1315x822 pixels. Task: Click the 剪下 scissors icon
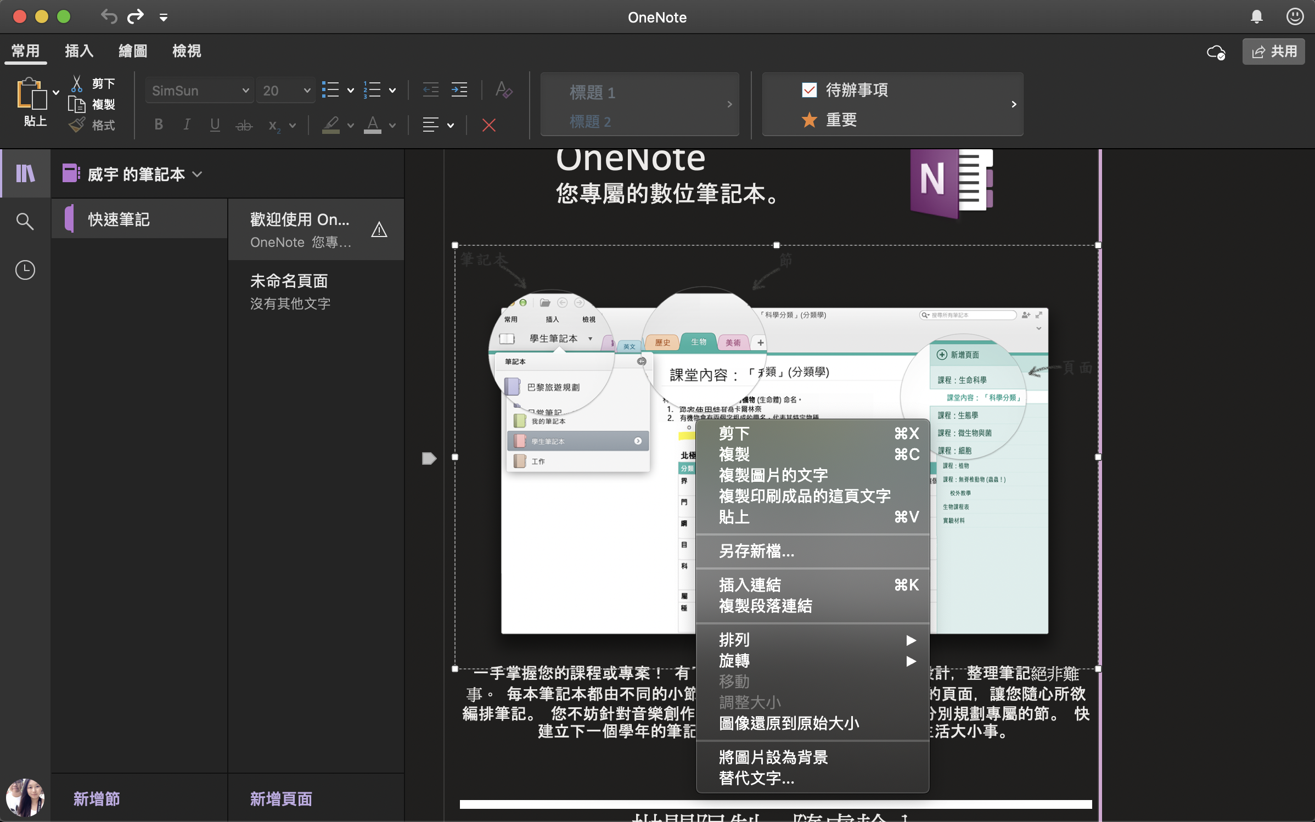[77, 83]
